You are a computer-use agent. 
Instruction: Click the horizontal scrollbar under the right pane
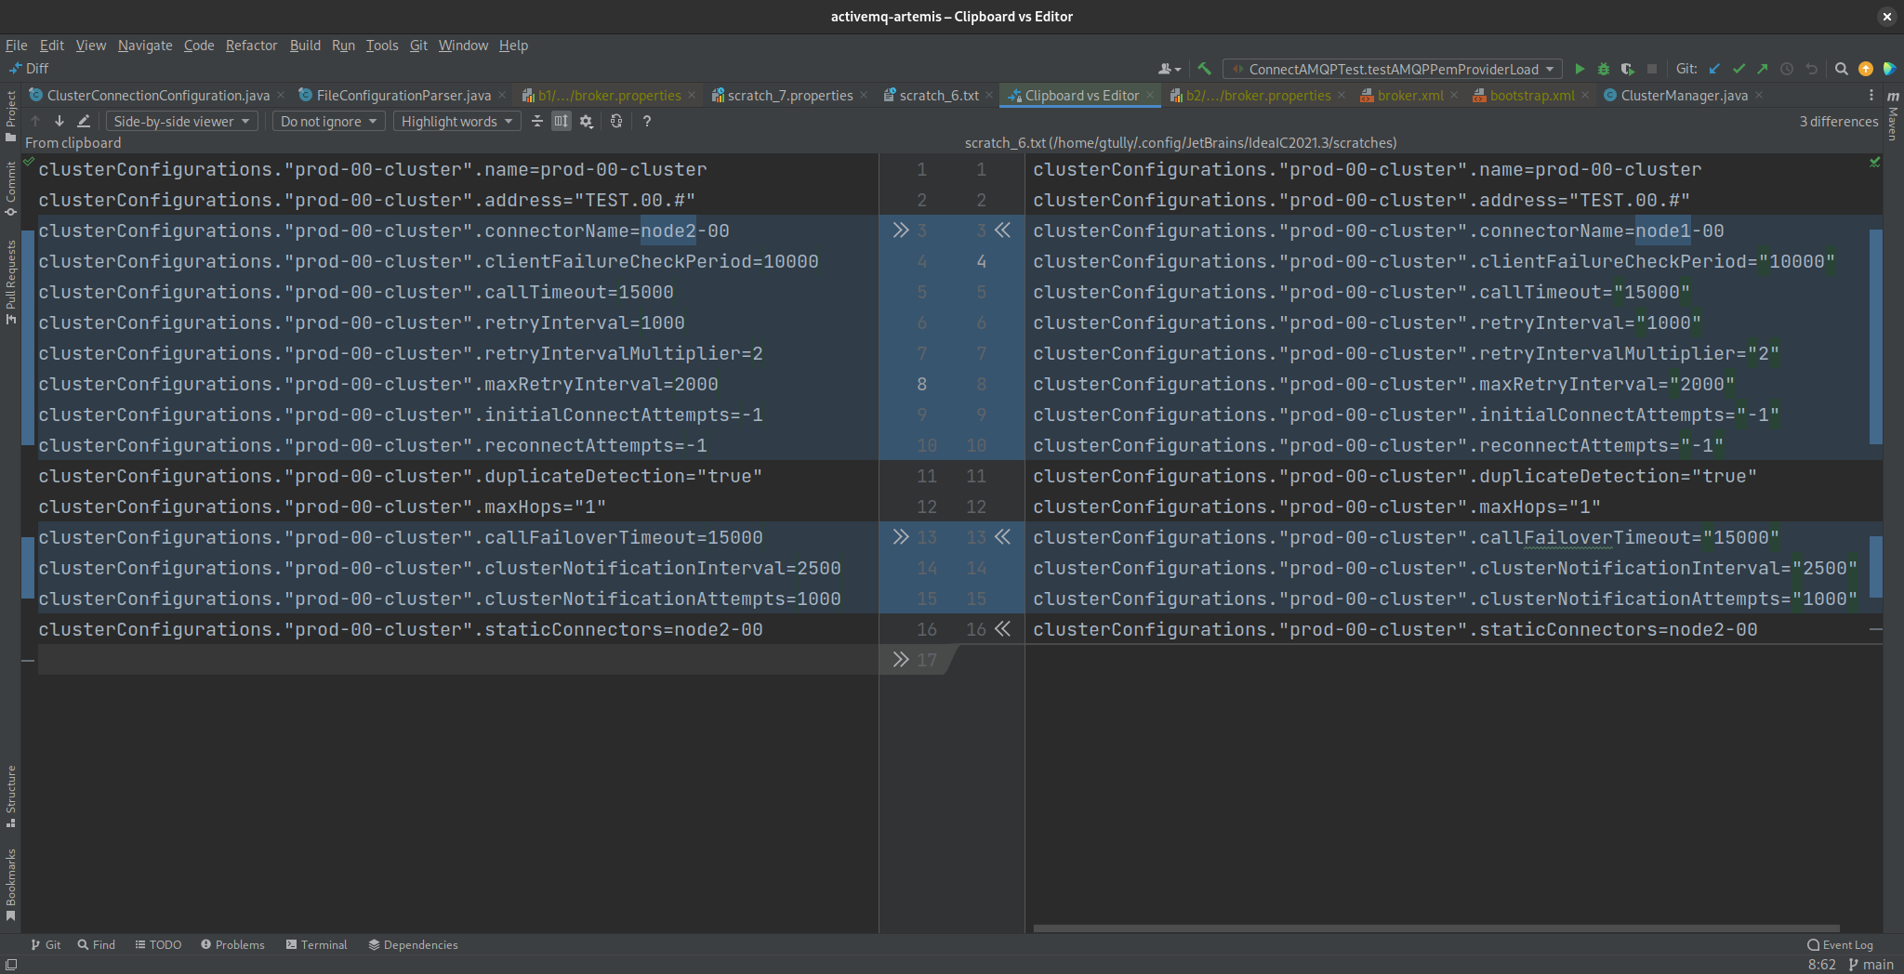tap(1435, 928)
